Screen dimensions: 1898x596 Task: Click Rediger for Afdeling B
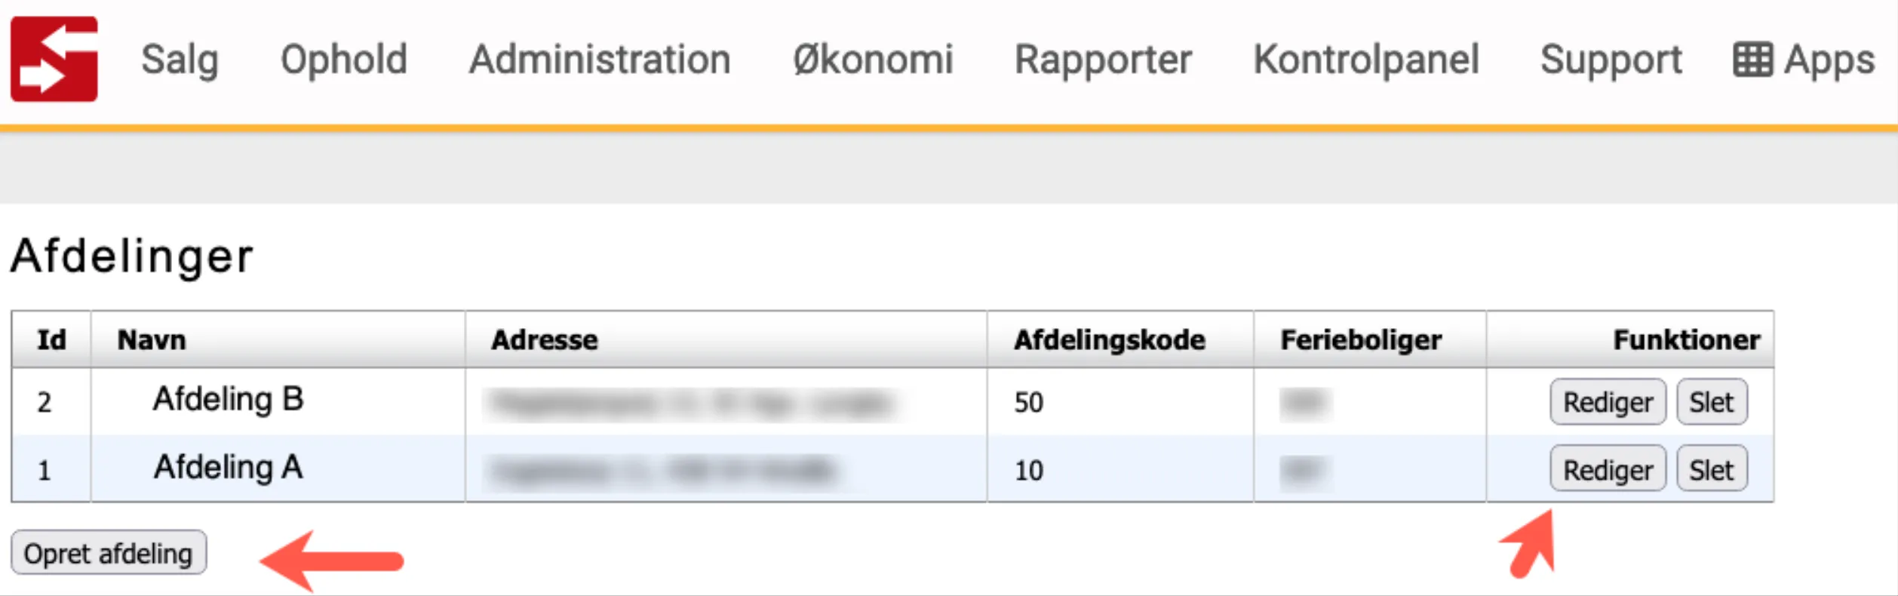click(1607, 402)
